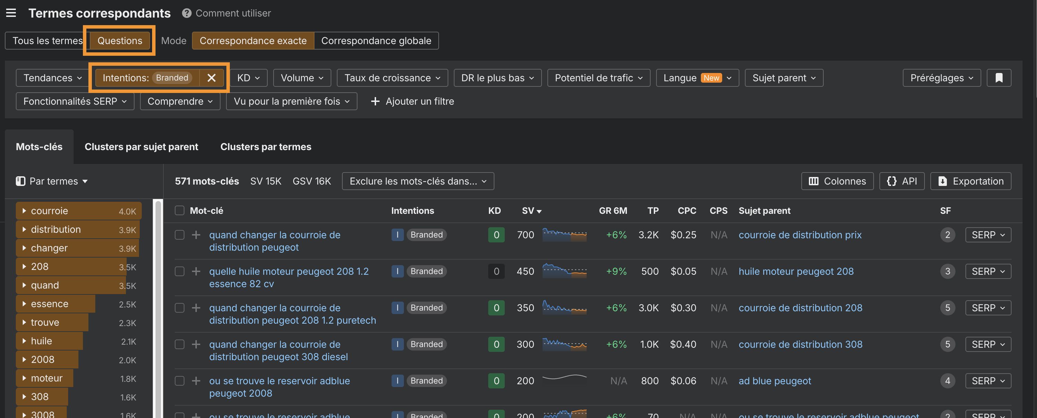Open the API button
Viewport: 1037px width, 418px height.
click(901, 181)
